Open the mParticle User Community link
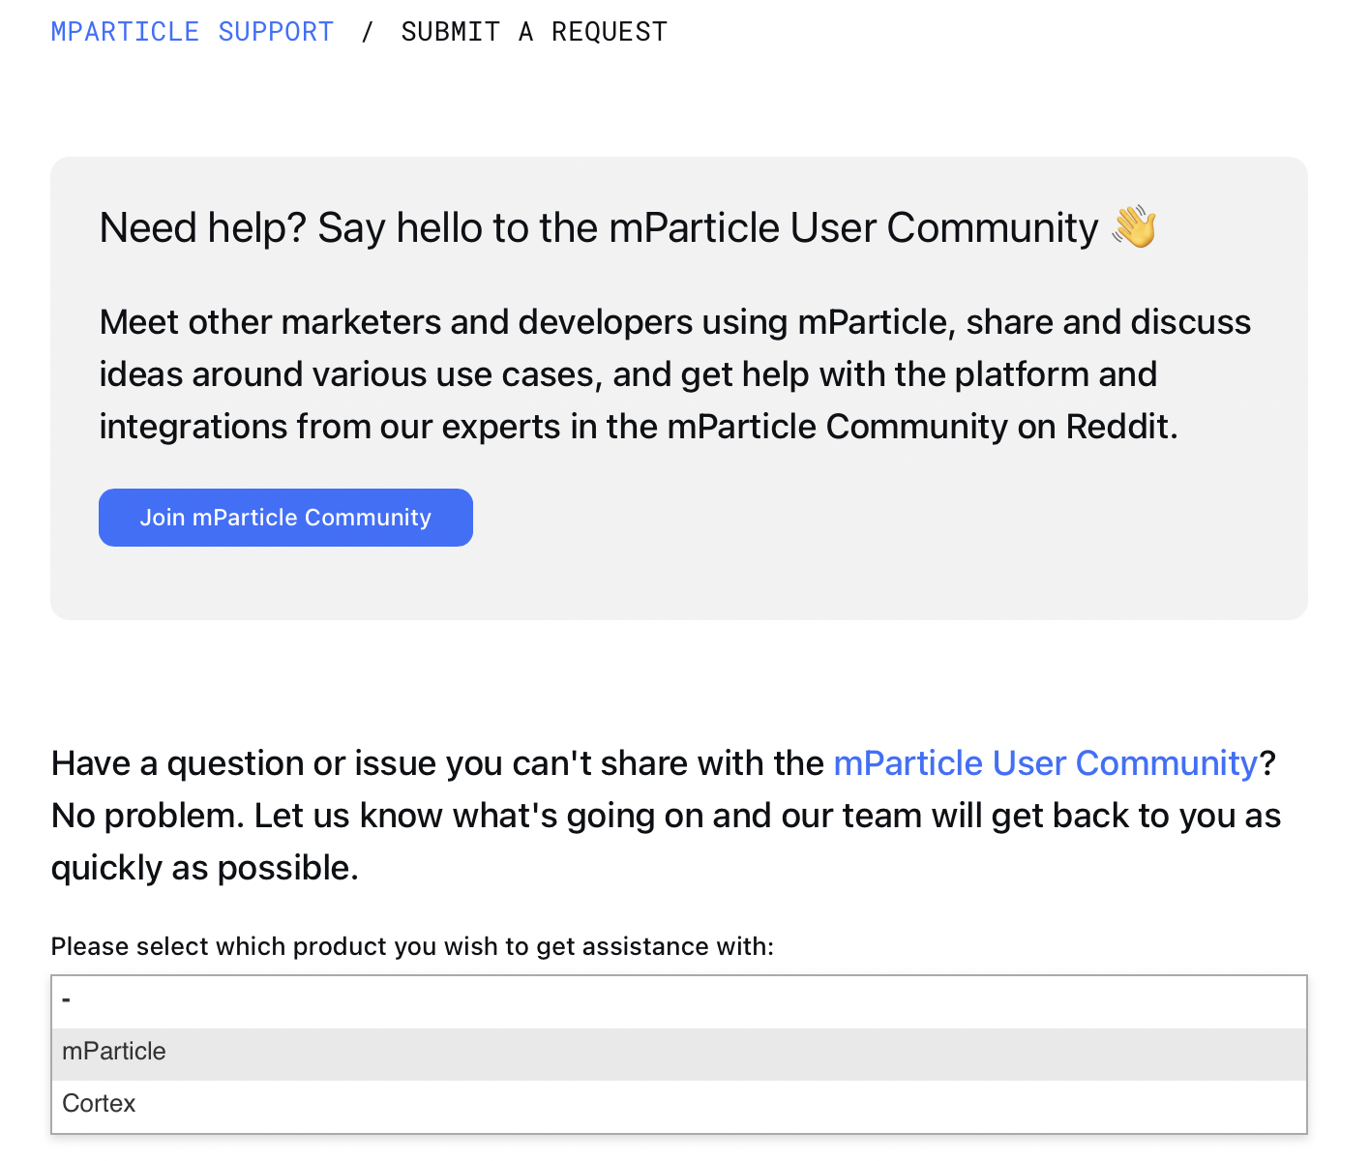Screen dimensions: 1370x1161 pyautogui.click(x=1045, y=762)
